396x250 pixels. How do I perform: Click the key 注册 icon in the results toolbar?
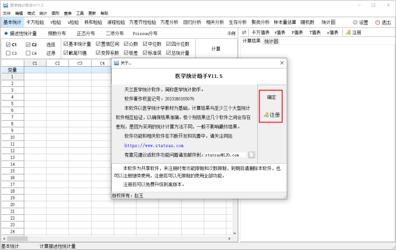click(348, 32)
